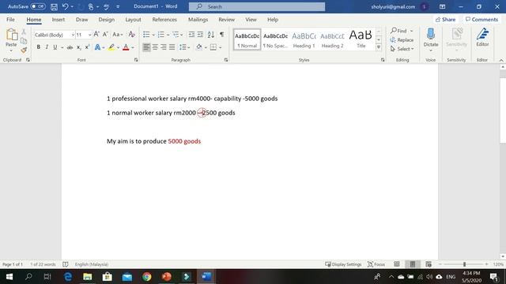Show or hide paragraph marks

221,34
